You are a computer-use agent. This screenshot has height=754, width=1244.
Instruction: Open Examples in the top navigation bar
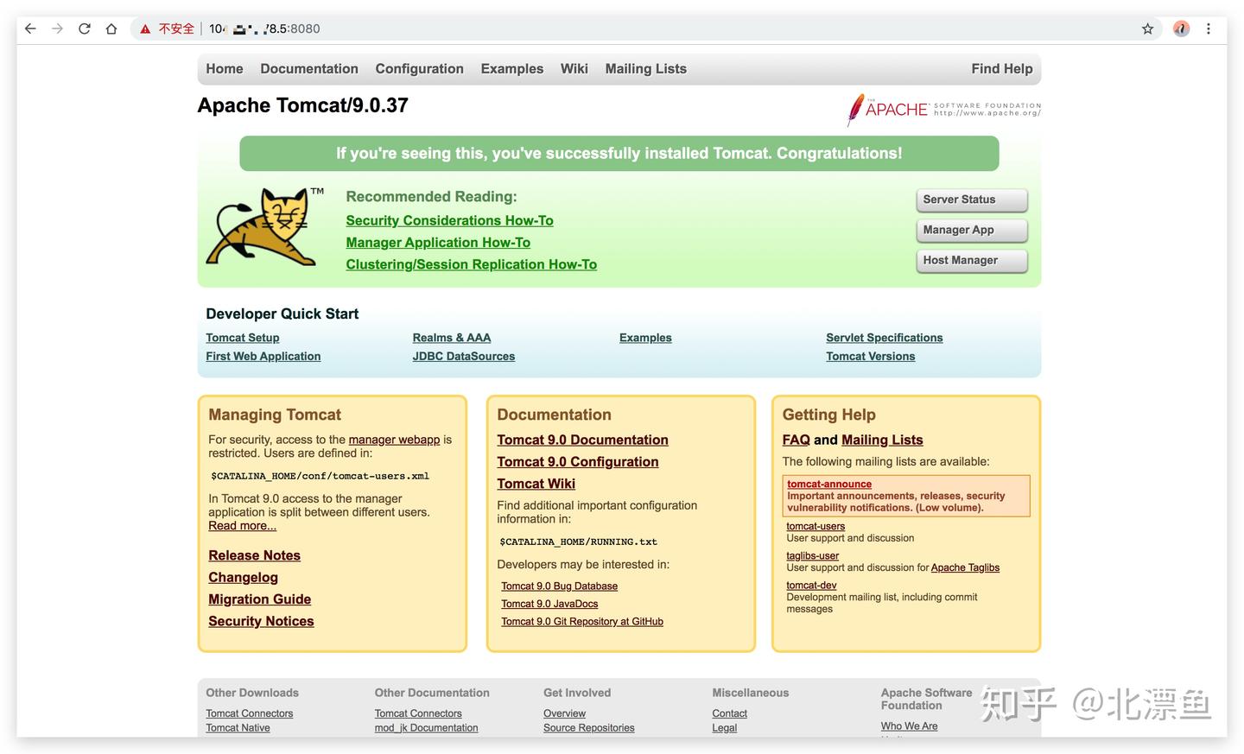[512, 69]
